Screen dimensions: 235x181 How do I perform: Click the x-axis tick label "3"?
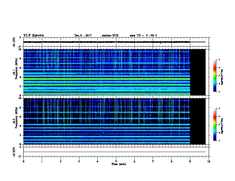coord(79,161)
